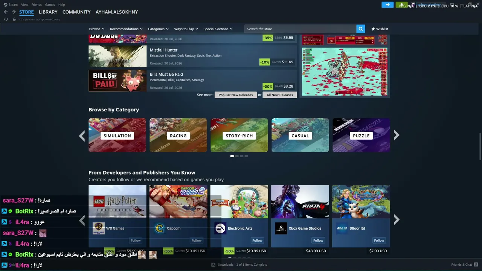Expand the Special Sections dropdown
This screenshot has height=271, width=482.
[x=218, y=29]
